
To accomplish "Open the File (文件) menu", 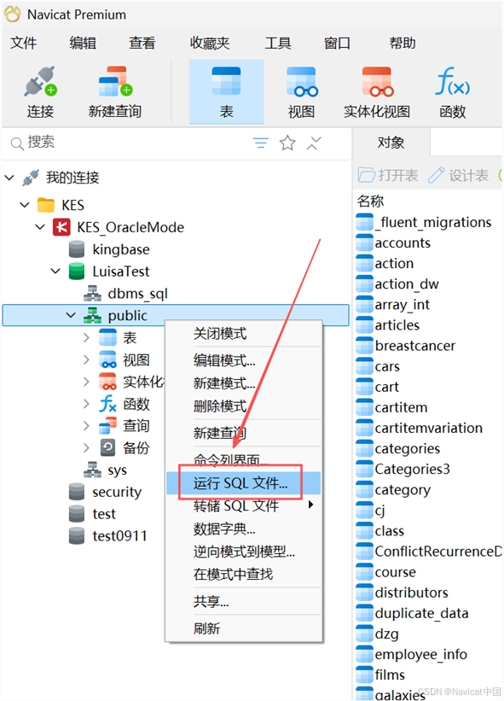I will (x=24, y=43).
